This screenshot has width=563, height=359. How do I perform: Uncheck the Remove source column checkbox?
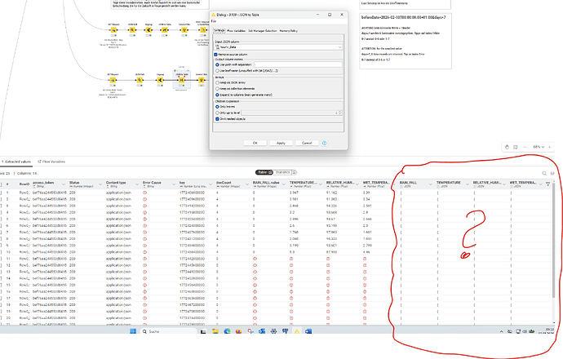[x=216, y=54]
